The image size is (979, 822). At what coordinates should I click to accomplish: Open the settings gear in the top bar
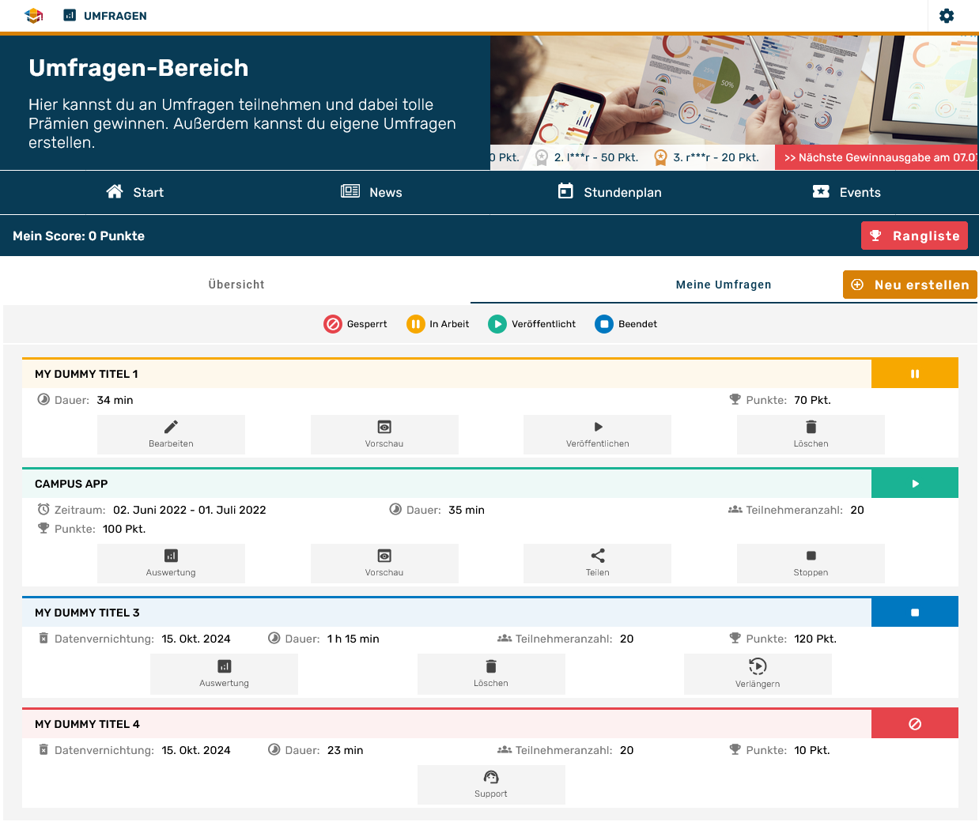947,15
